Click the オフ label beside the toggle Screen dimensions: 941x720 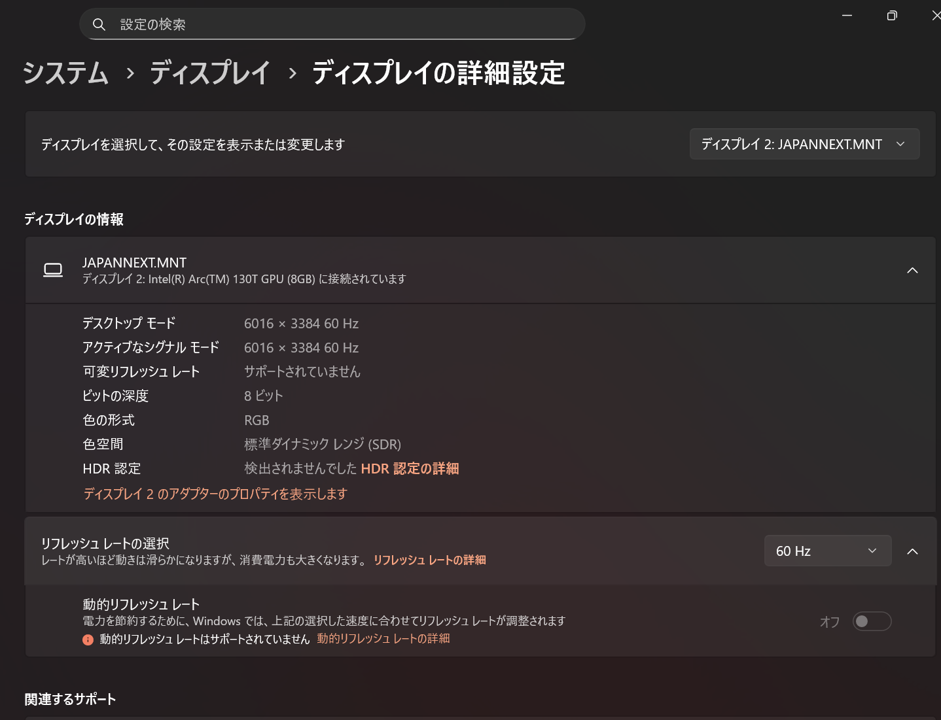pyautogui.click(x=830, y=622)
